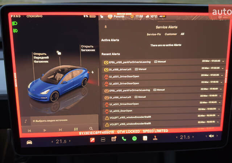Open the media equalizer icon
Image resolution: width=232 pixels, height=163 pixels.
[x=76, y=129]
